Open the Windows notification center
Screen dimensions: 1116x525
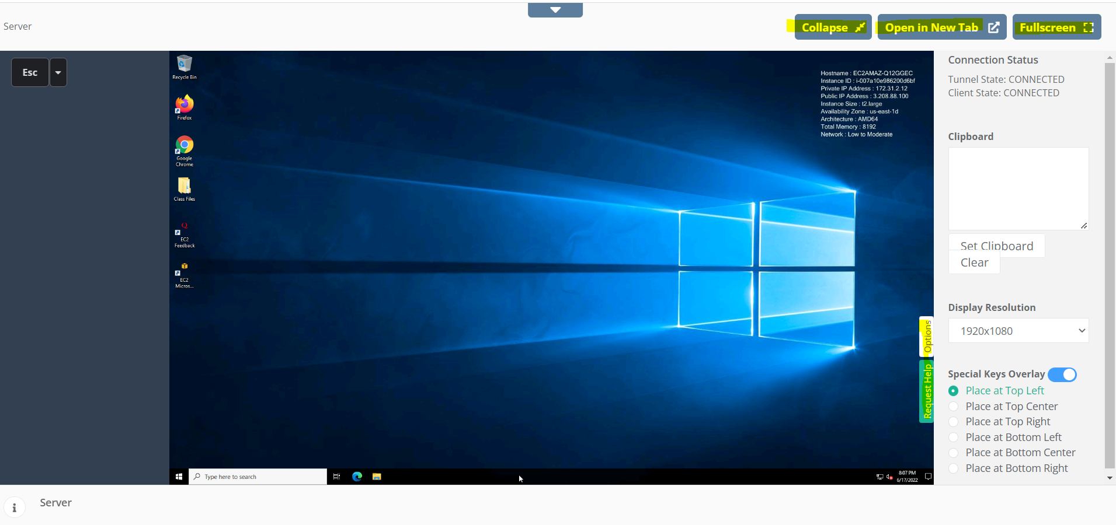(x=928, y=477)
